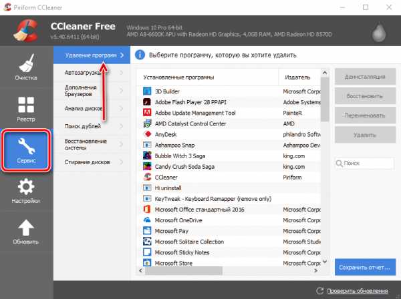
Task: Click the 3D Builder program icon
Action: tap(147, 91)
